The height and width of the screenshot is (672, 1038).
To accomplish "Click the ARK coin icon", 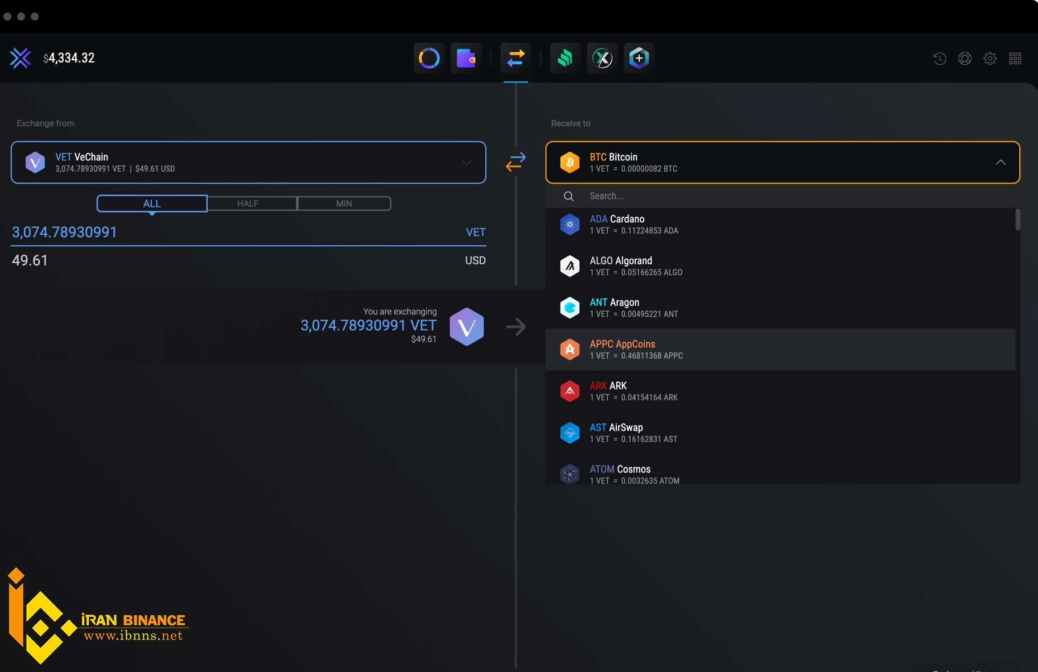I will pos(570,391).
